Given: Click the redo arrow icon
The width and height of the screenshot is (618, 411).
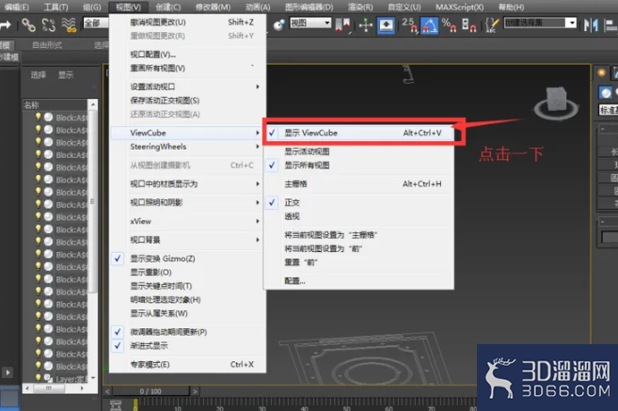Looking at the screenshot, I should (x=6, y=25).
